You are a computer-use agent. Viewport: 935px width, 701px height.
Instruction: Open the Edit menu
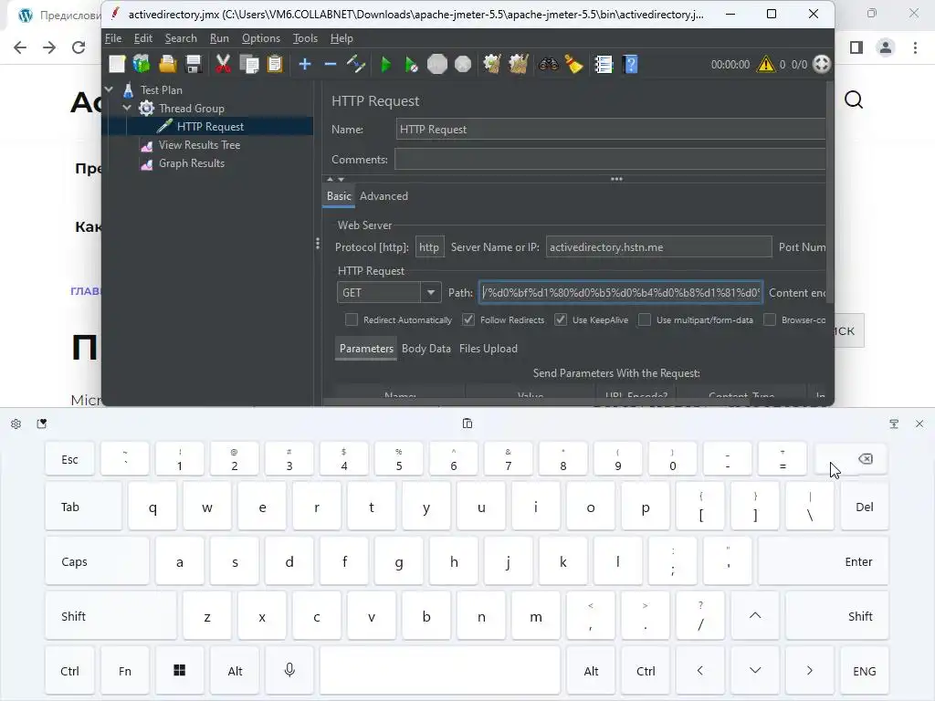(x=143, y=38)
